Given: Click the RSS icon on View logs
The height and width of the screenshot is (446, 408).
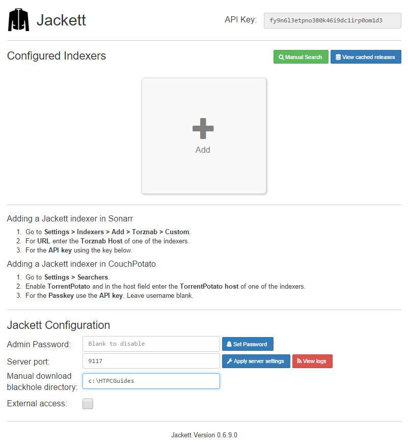Looking at the screenshot, I should [x=300, y=361].
